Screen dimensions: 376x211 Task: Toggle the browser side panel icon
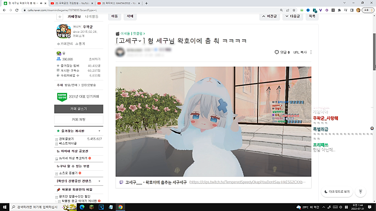point(352,10)
